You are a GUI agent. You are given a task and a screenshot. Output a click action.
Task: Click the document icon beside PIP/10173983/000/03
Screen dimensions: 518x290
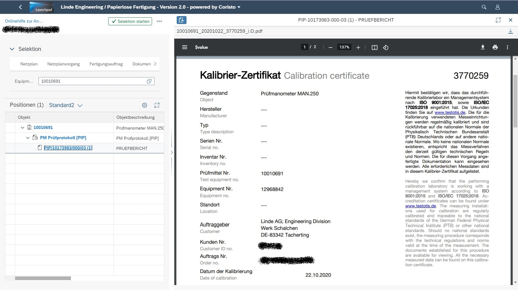[39, 148]
